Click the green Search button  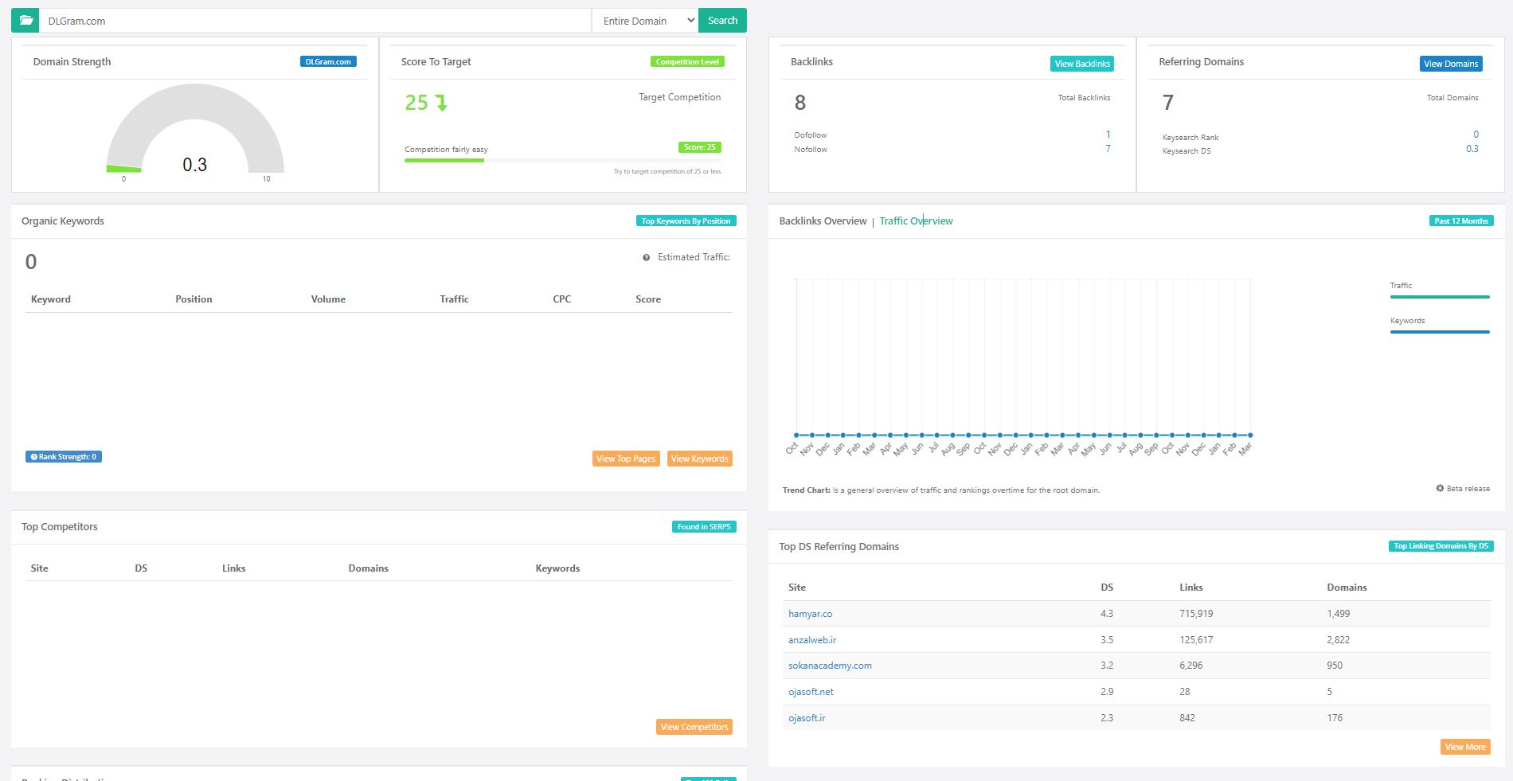pos(722,21)
